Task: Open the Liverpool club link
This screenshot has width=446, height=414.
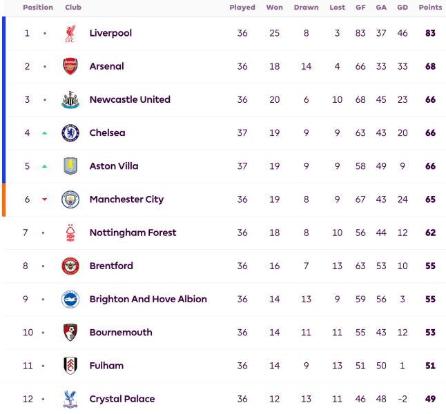Action: pyautogui.click(x=110, y=33)
